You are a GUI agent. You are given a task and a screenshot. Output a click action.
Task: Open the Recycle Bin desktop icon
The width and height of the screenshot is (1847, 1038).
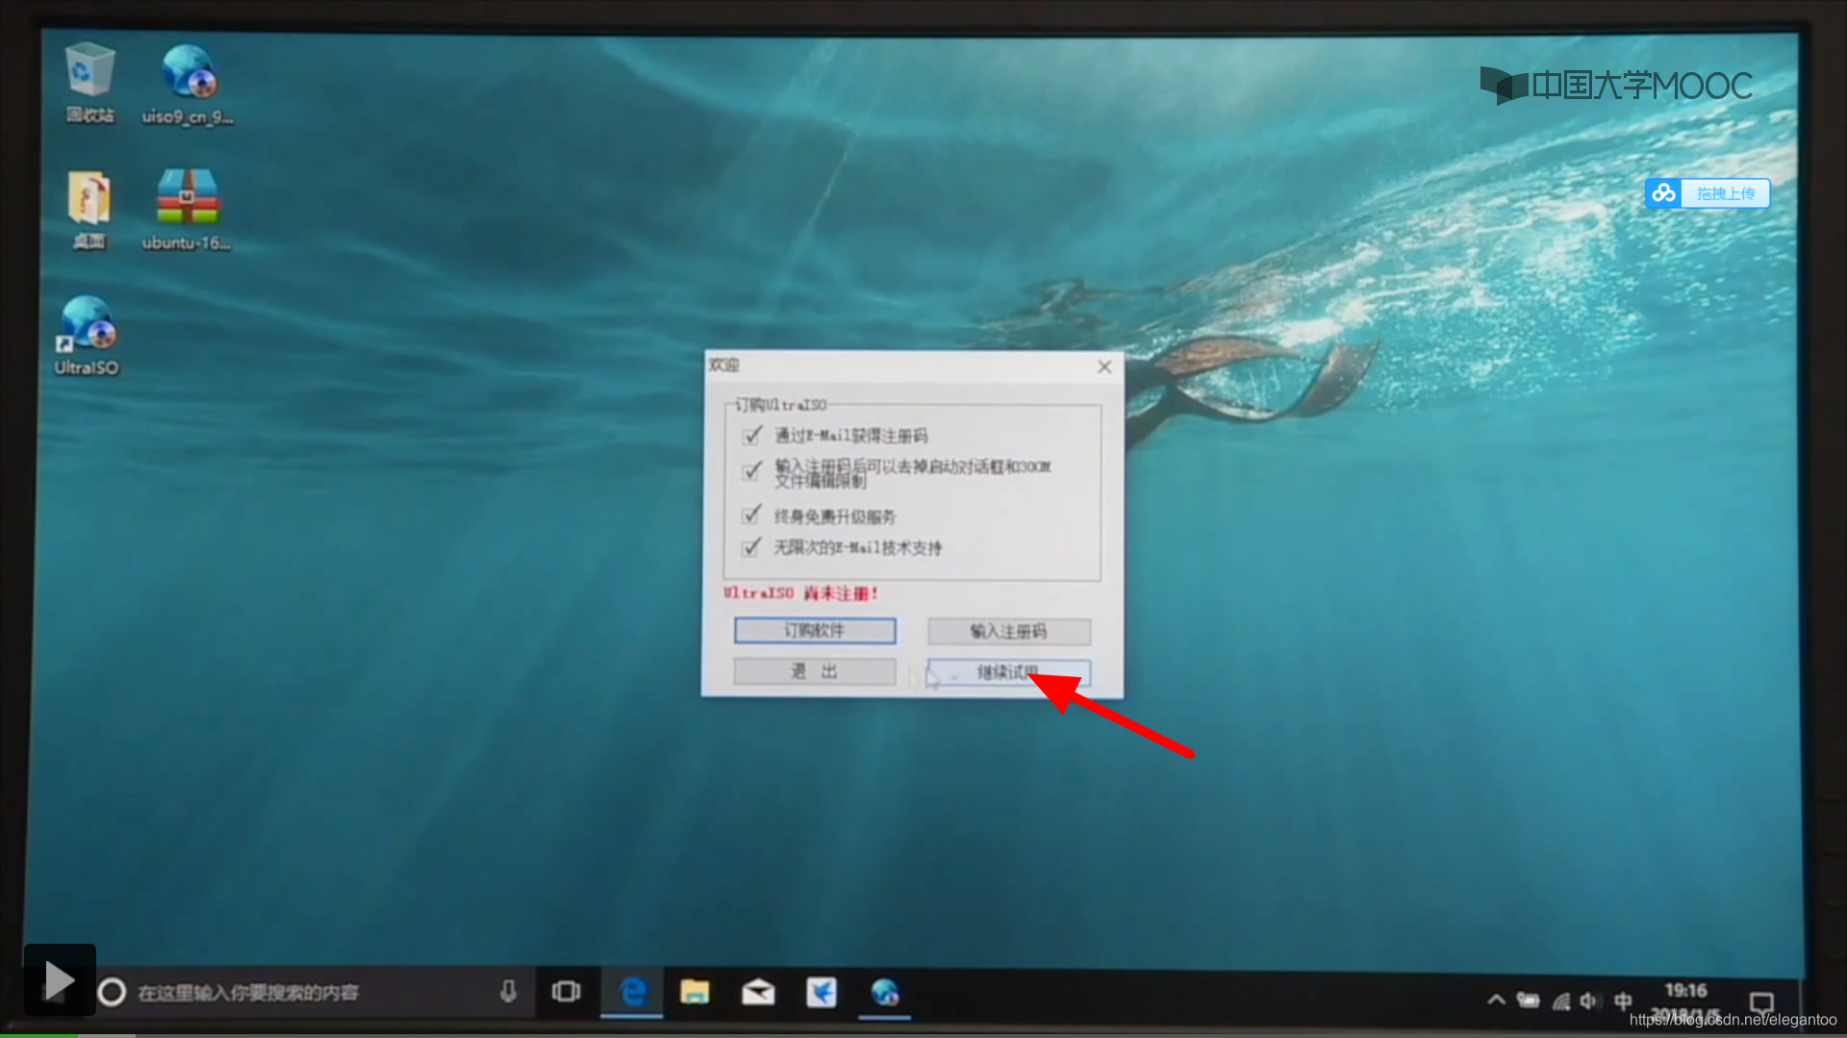click(89, 83)
